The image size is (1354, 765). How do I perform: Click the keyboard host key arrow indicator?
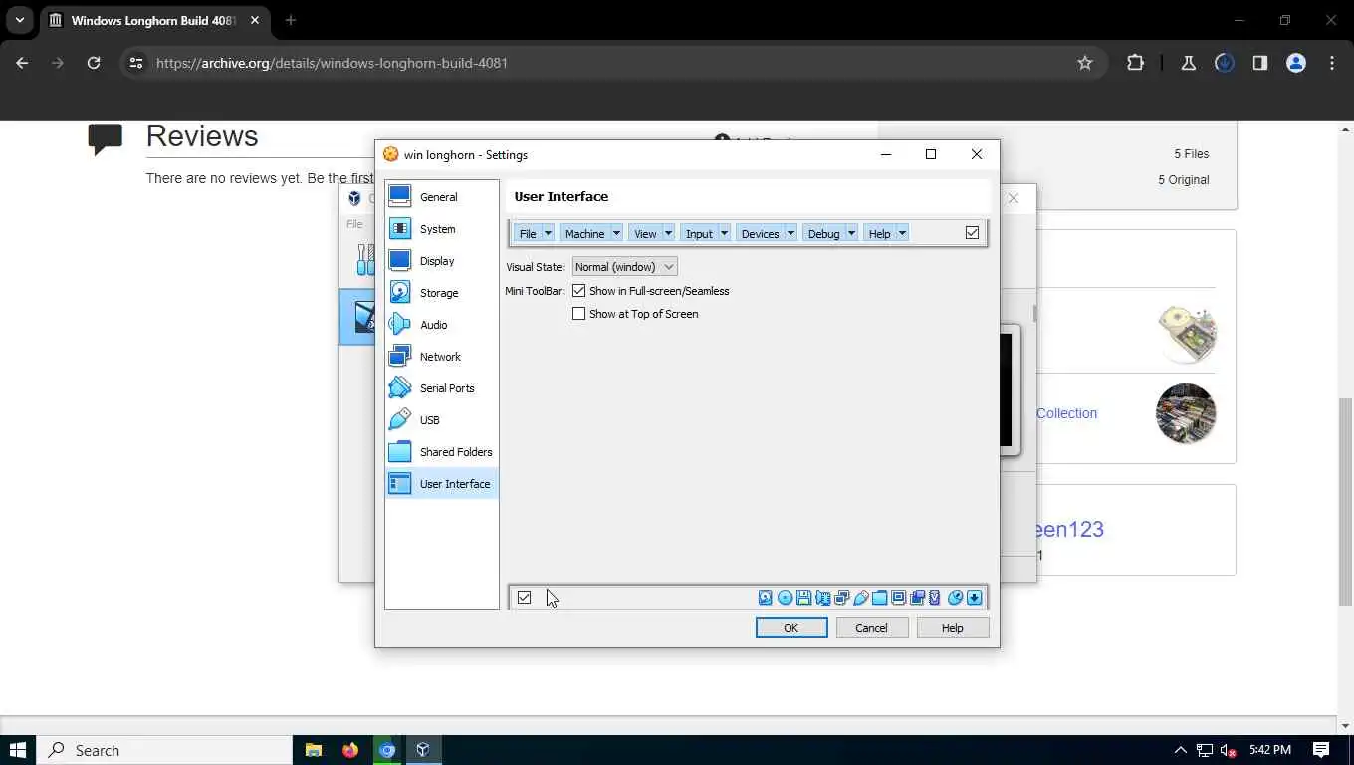[974, 598]
